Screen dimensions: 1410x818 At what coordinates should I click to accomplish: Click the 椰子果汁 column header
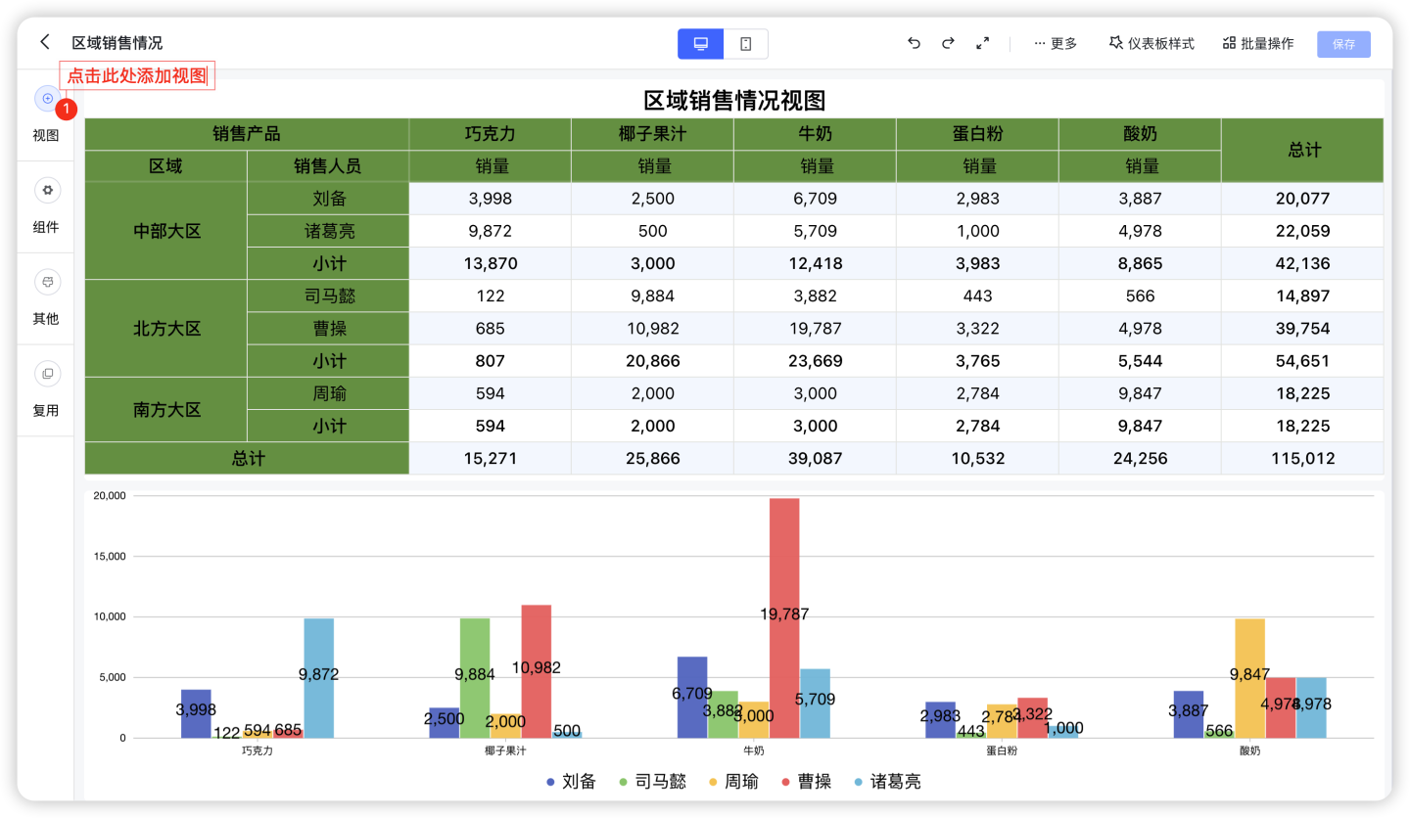[x=652, y=134]
